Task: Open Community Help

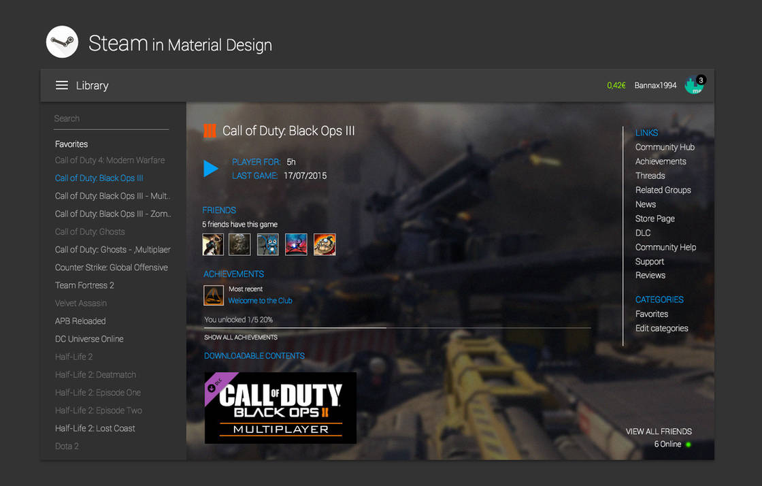Action: 666,247
